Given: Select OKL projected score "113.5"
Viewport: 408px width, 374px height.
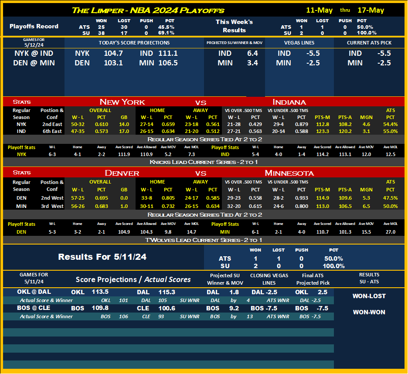Looking at the screenshot, I should 100,292.
